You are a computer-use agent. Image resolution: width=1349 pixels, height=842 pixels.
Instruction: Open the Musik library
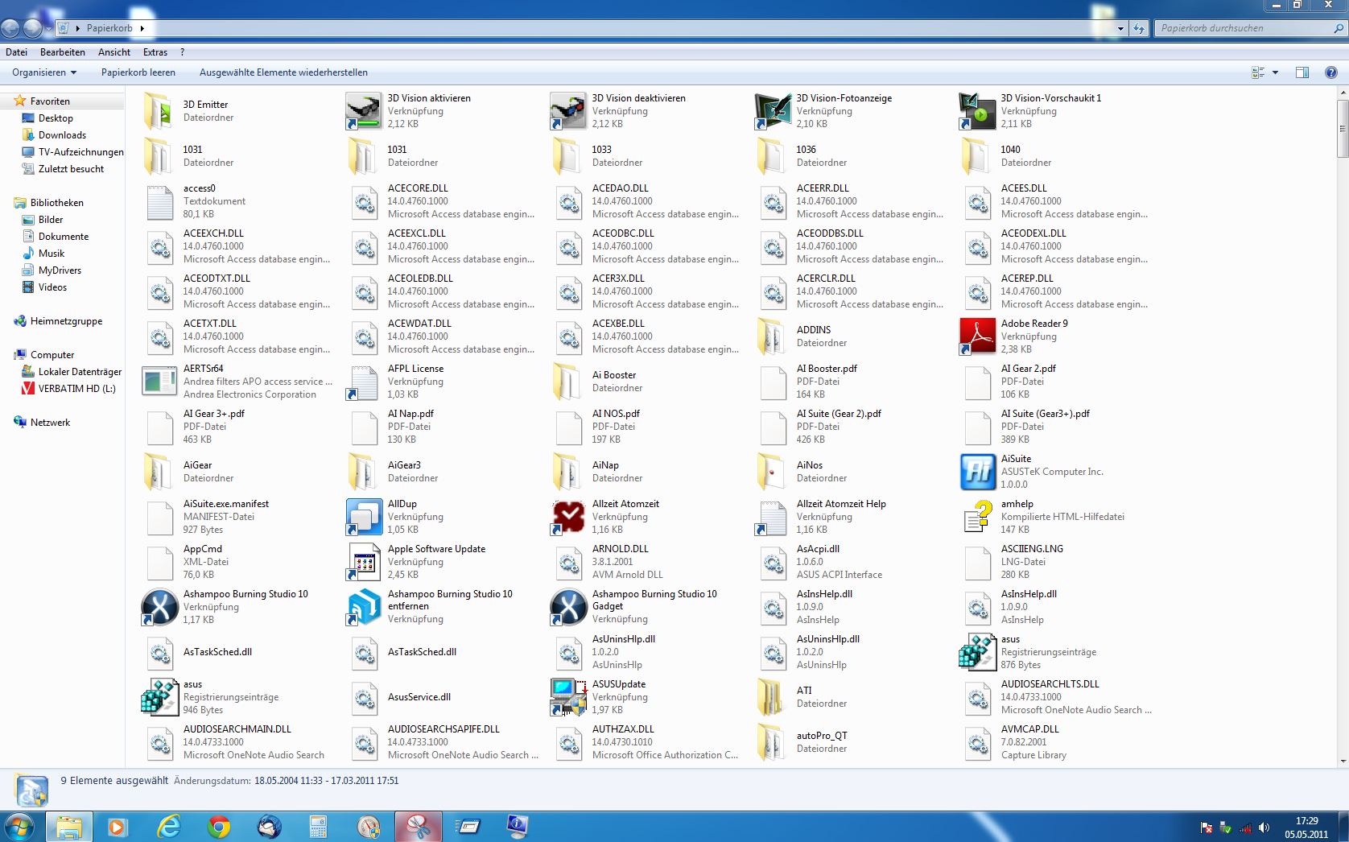tap(52, 254)
